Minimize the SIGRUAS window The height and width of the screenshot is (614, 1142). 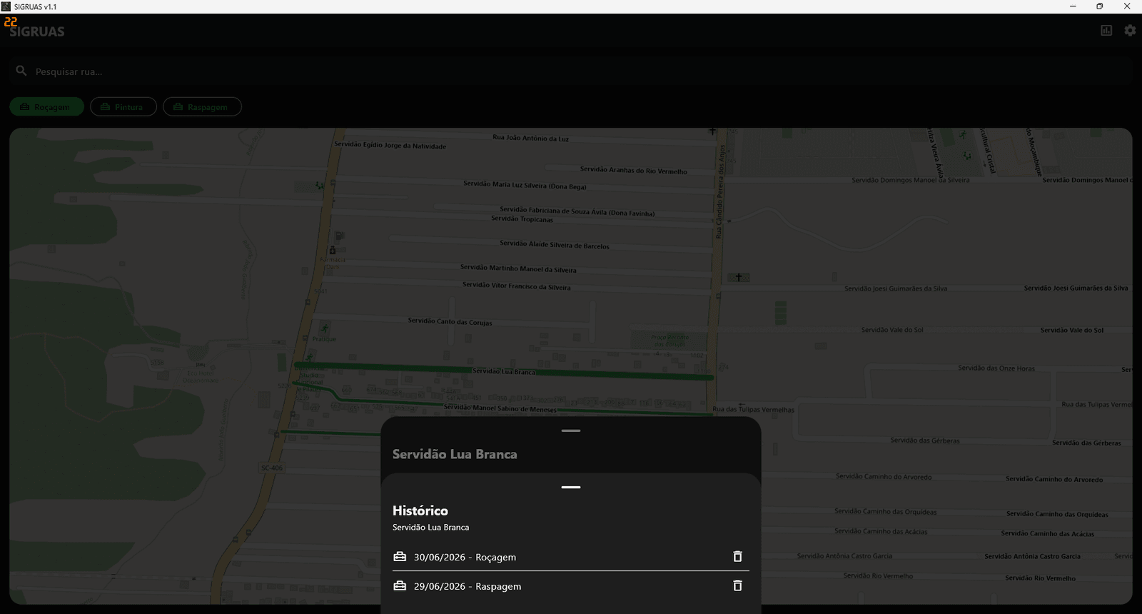(x=1073, y=6)
